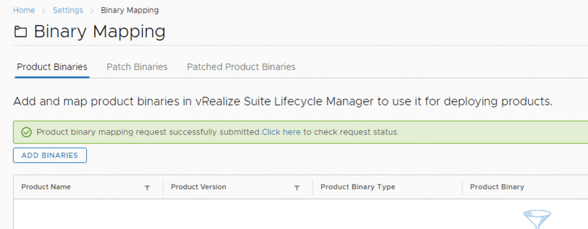
Task: Open the Product Name column filter
Action: [147, 187]
